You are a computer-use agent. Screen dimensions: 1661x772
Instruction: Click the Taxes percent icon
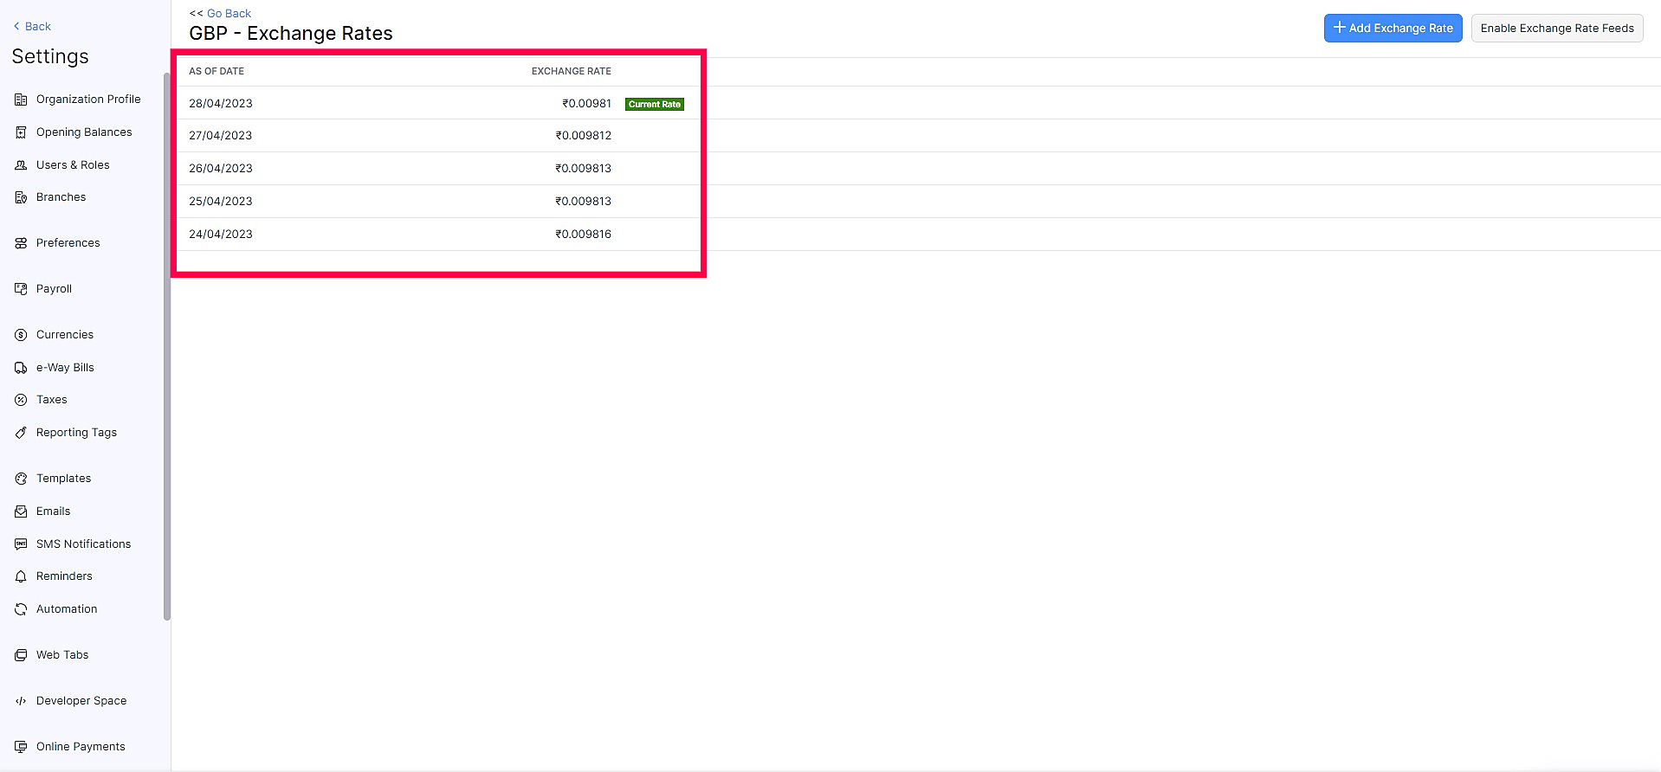point(21,400)
